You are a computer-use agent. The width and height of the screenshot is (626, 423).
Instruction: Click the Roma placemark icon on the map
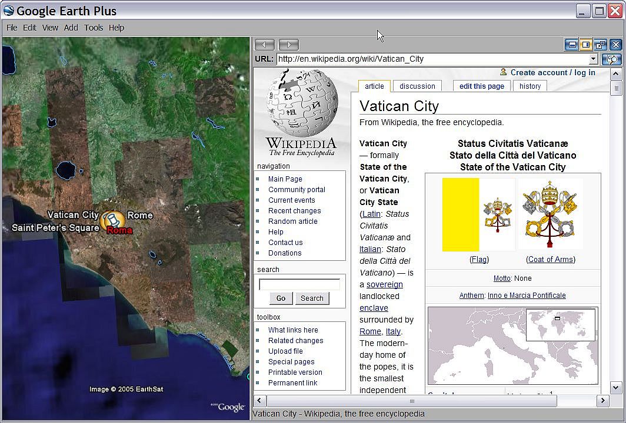(112, 221)
